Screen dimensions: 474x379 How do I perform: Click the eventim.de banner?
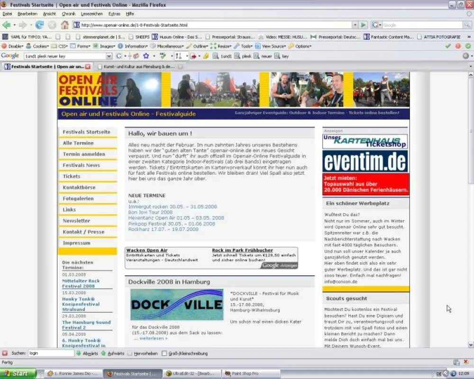365,162
